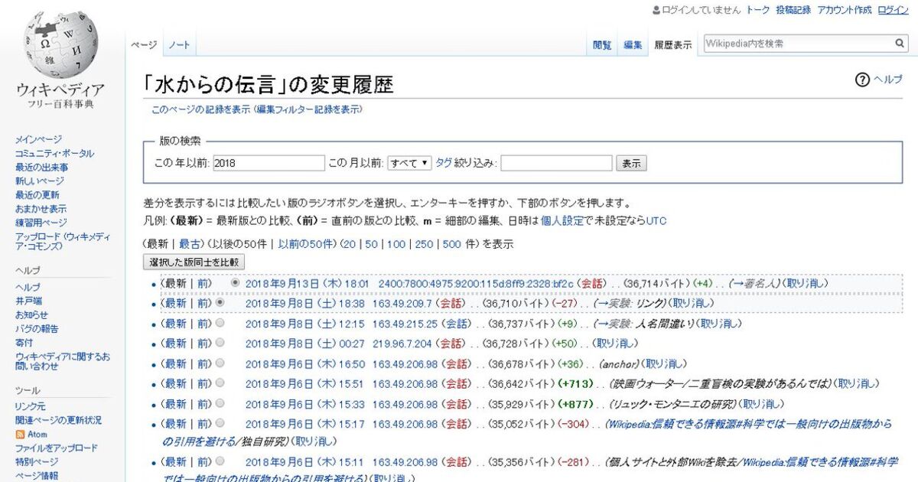This screenshot has height=482, width=918.
Task: Open the month dropdown showing すべて
Action: pyautogui.click(x=409, y=163)
